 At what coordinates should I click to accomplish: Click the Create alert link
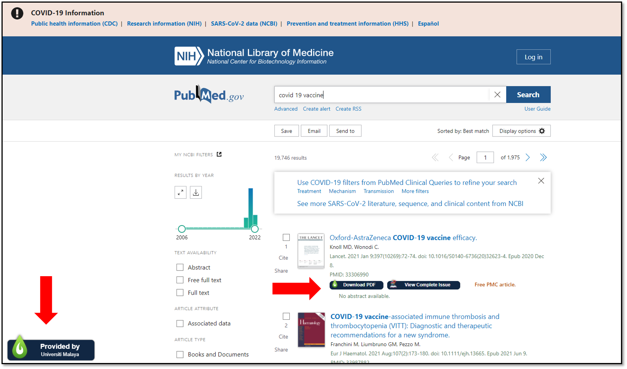pos(317,109)
